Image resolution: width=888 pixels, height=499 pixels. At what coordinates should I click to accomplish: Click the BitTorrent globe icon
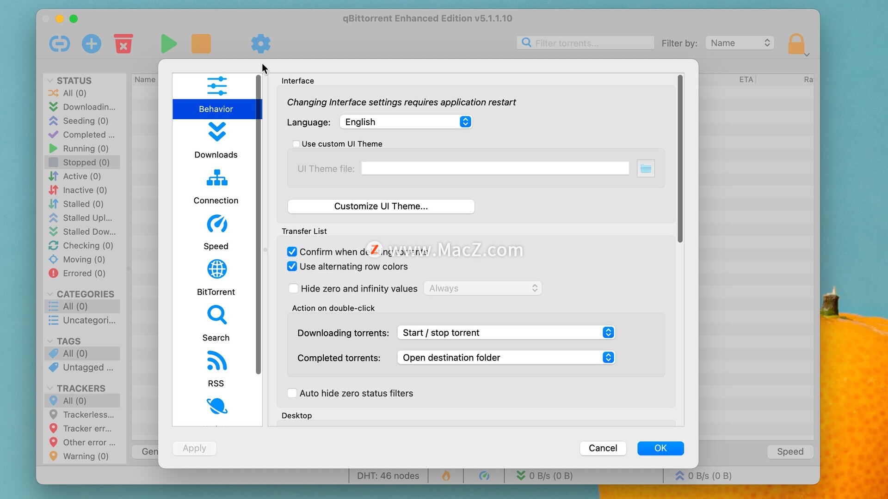click(217, 269)
